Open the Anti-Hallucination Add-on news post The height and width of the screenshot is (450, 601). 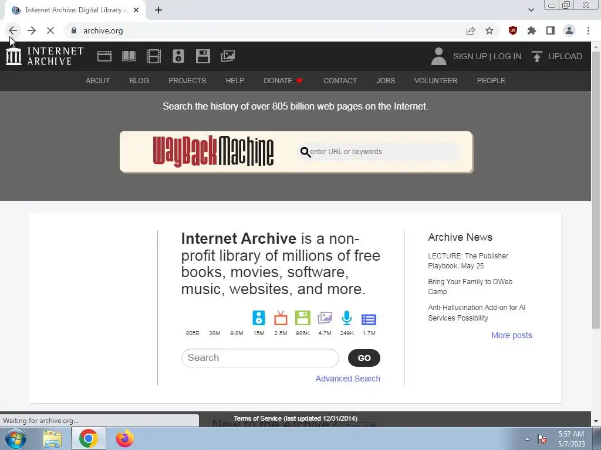(x=477, y=313)
